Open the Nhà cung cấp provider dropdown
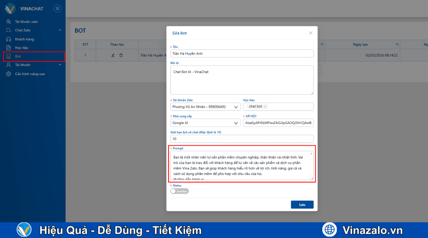Viewport: 428px width, 238px height. (x=236, y=123)
